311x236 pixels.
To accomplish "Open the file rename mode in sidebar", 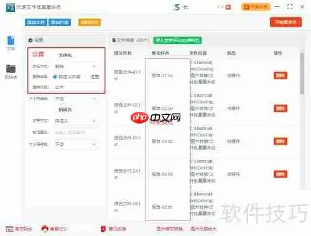I will [11, 43].
